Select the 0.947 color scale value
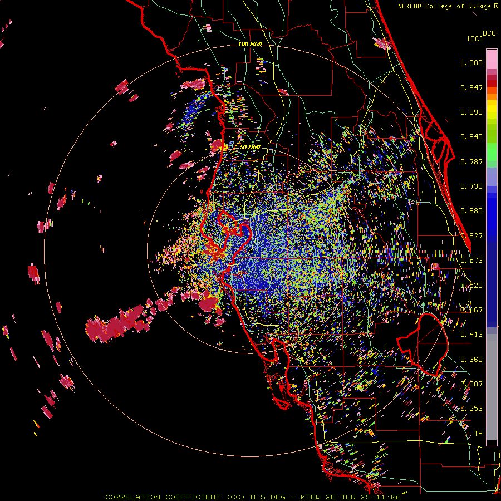 click(x=471, y=87)
